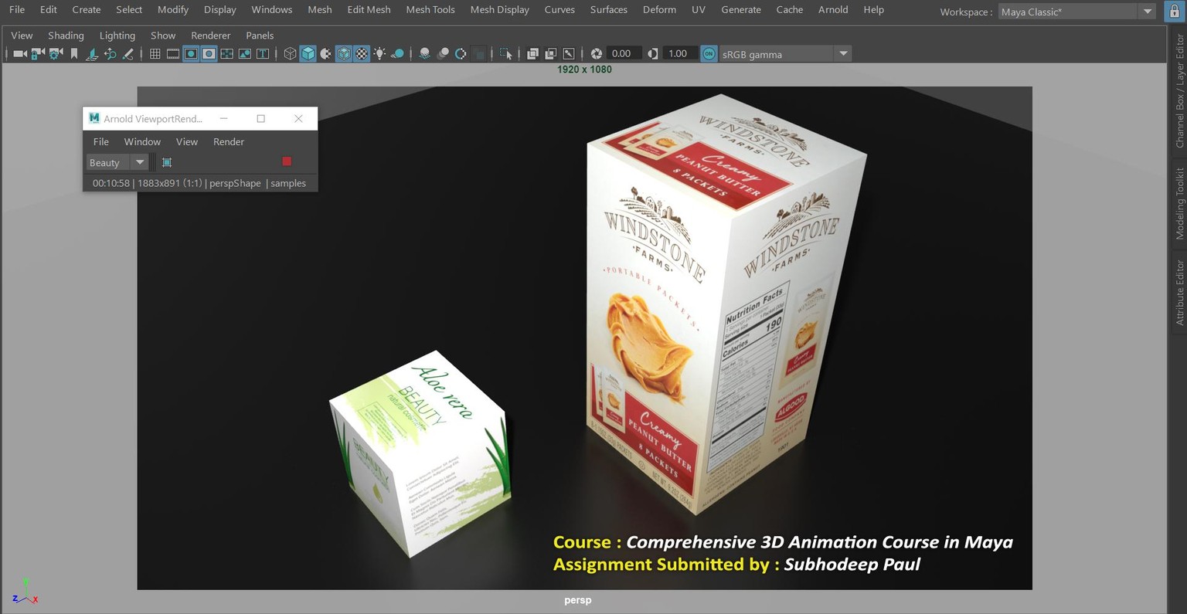Open the viewport panel View menu

(x=22, y=36)
